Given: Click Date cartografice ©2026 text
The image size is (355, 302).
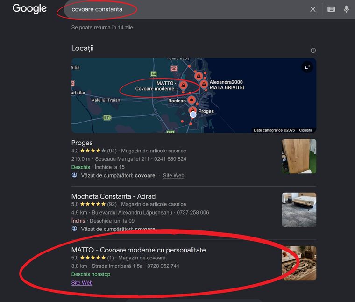Looking at the screenshot, I should pyautogui.click(x=274, y=130).
